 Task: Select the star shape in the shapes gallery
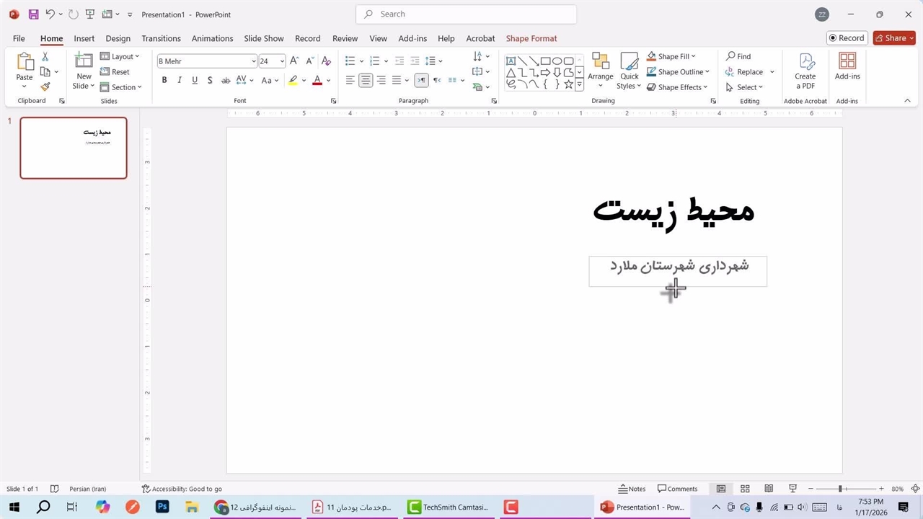(x=568, y=84)
